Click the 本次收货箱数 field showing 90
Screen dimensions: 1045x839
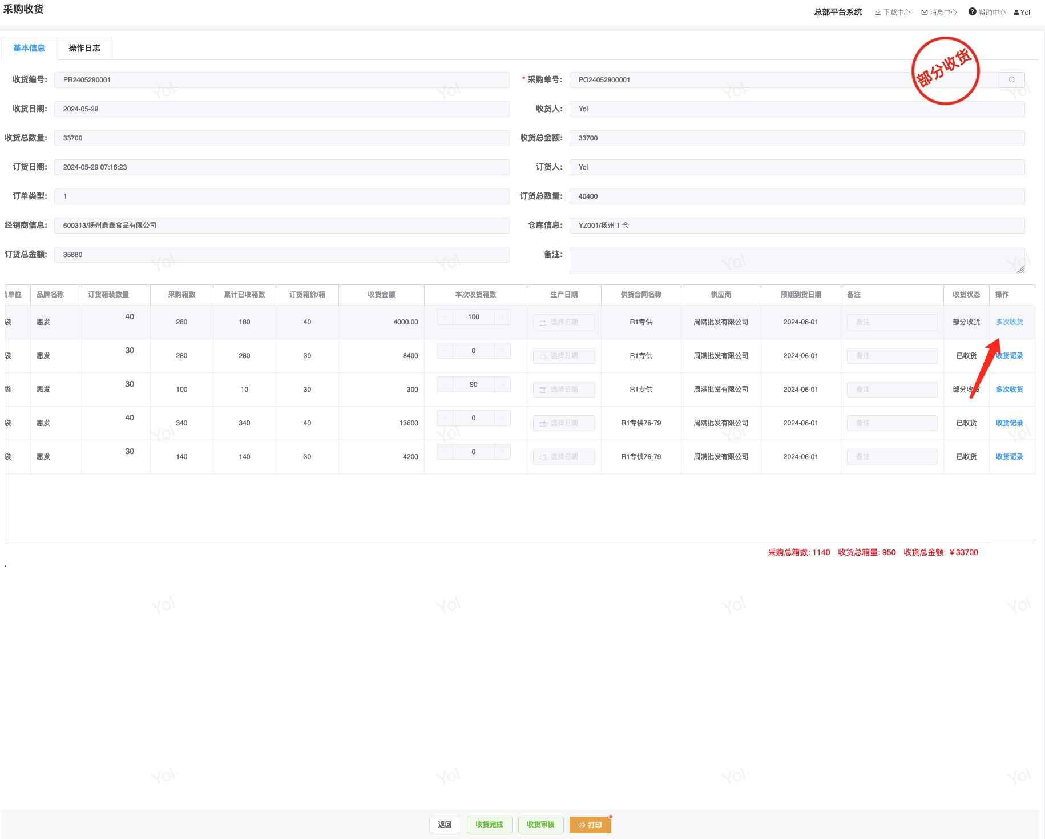(474, 384)
